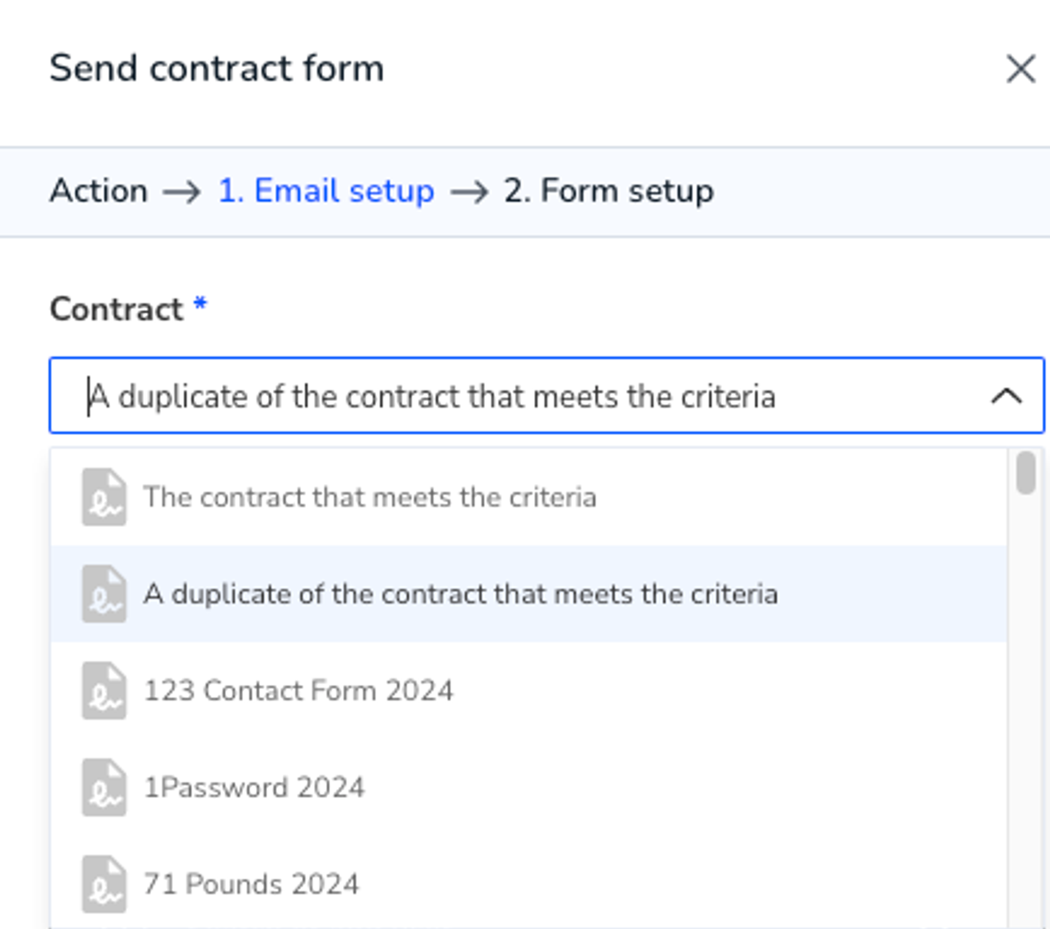Switch to the 2. Form setup step
Screen dimensions: 1050x929
click(x=609, y=190)
